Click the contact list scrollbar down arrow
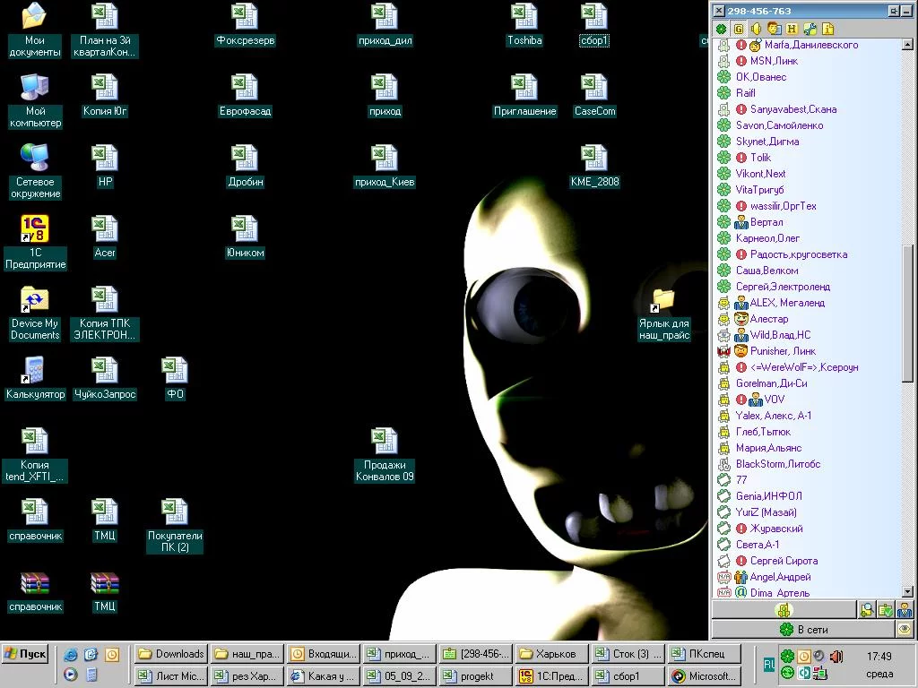Screen dimensions: 918x688 907,591
